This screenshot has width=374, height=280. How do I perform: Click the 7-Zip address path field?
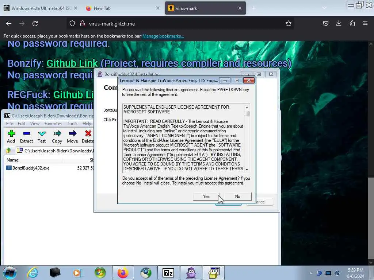56,151
